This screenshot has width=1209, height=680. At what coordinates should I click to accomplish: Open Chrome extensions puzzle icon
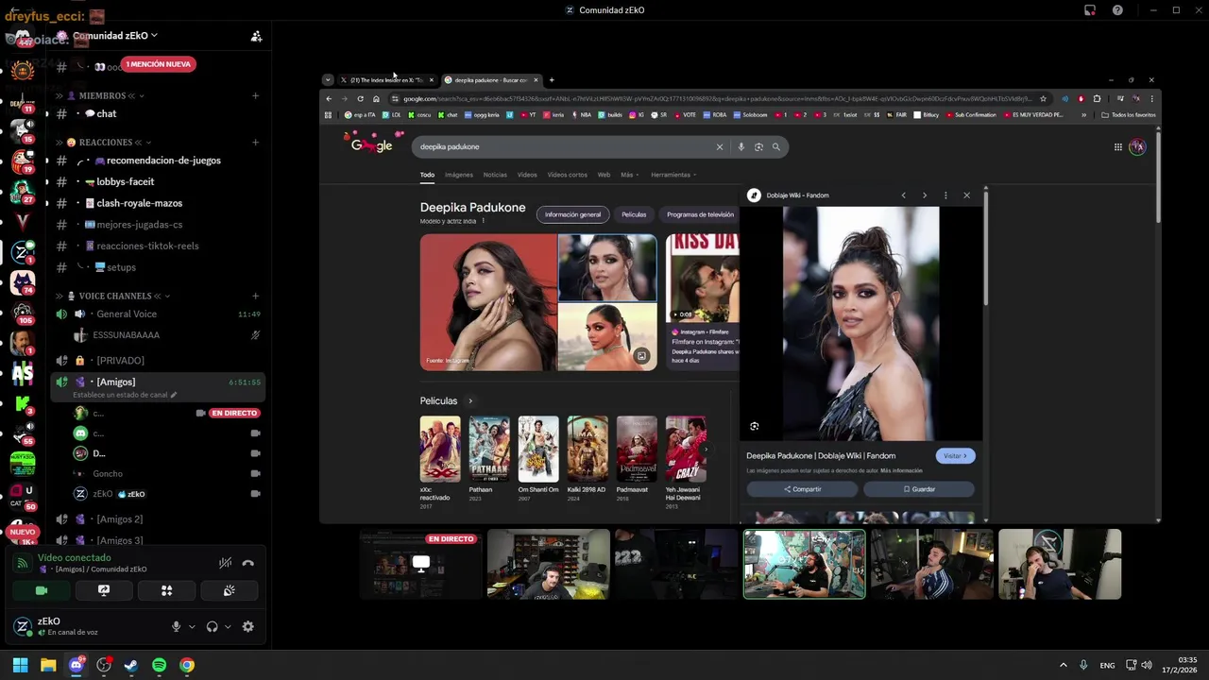click(1097, 98)
